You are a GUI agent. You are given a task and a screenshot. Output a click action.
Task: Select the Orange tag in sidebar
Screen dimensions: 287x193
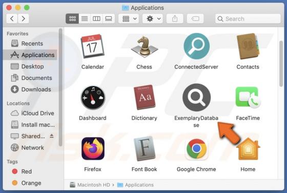[x=30, y=183]
